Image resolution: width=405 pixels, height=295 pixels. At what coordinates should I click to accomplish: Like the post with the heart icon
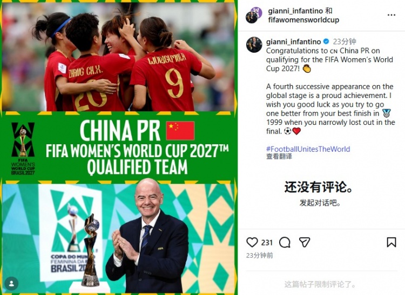click(252, 242)
